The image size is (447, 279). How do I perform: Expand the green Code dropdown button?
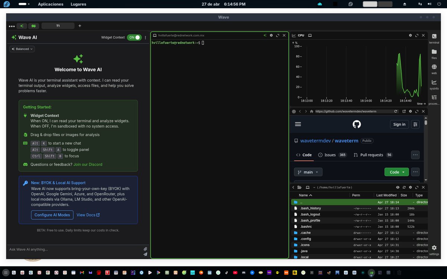coord(397,172)
